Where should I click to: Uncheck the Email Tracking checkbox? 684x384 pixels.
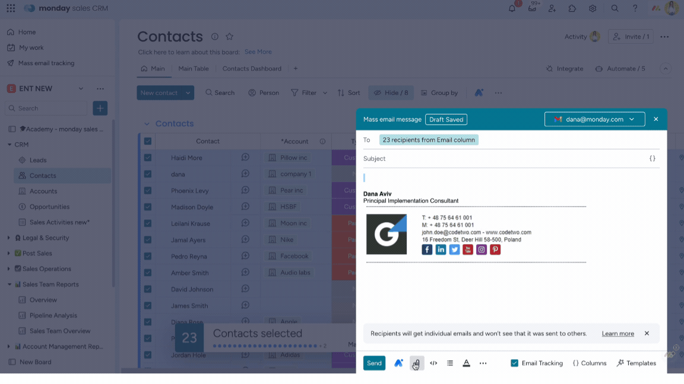coord(514,363)
